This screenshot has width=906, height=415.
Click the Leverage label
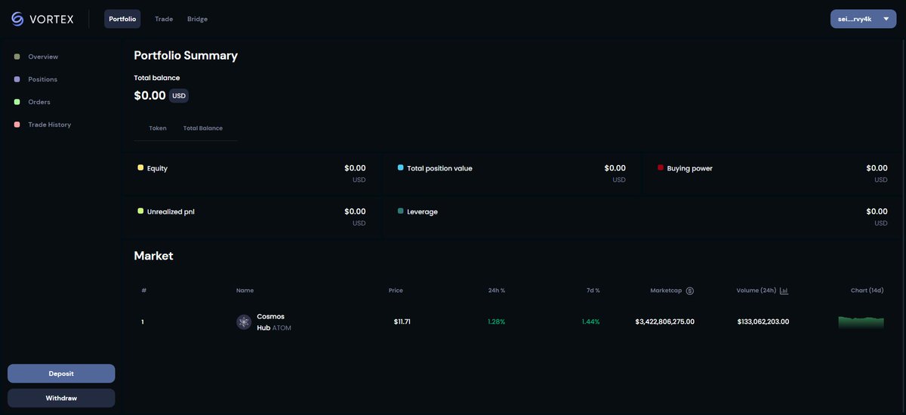(422, 212)
